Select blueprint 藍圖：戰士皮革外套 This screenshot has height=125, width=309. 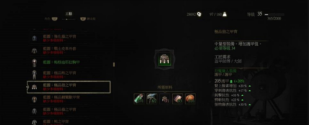[69, 50]
